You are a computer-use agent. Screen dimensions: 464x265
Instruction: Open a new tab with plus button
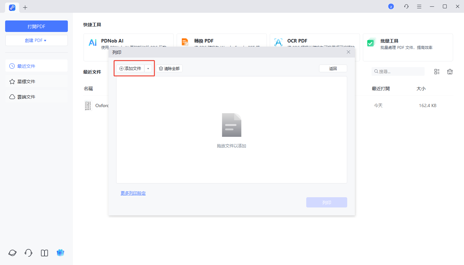(25, 7)
